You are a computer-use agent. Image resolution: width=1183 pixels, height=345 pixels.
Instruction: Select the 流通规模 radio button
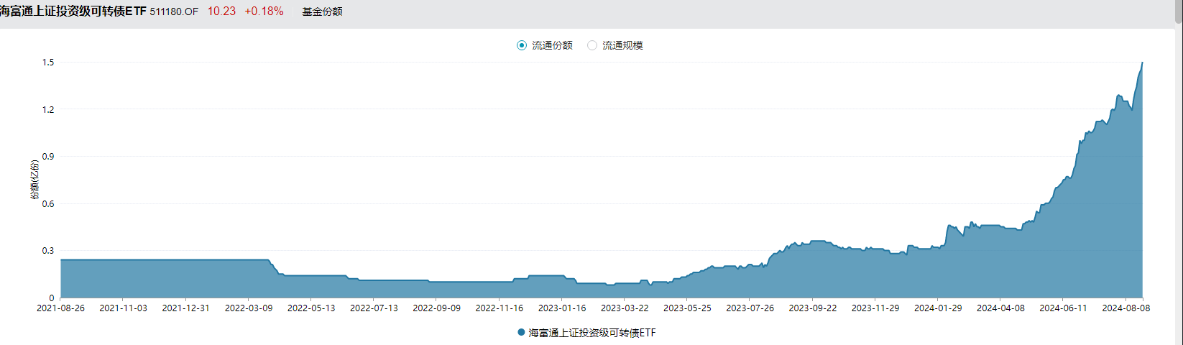coord(592,45)
